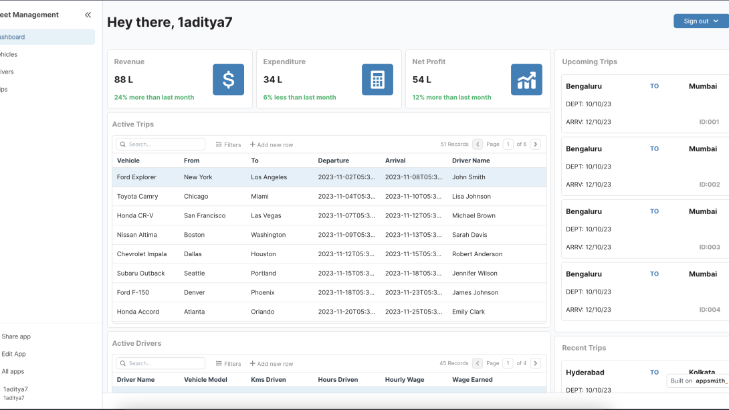Add new row in Active Drivers
The height and width of the screenshot is (410, 729).
(272, 363)
